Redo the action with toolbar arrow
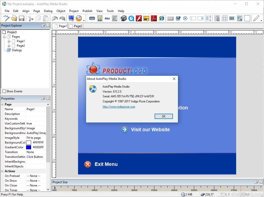Viewport: 264px width, 197px height. (x=62, y=18)
